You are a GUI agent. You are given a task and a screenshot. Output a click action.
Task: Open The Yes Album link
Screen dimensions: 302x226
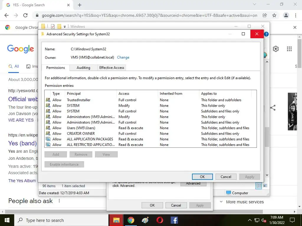(22, 181)
